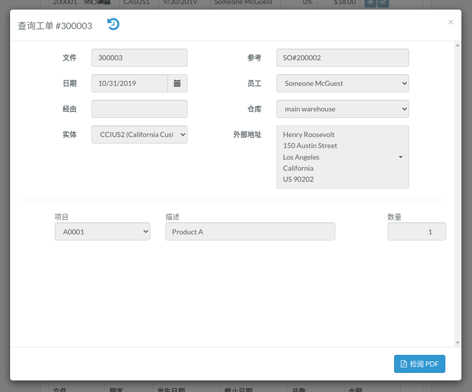Viewport: 472px width, 392px height.
Task: Click the 描述 field Product A
Action: [x=250, y=231]
